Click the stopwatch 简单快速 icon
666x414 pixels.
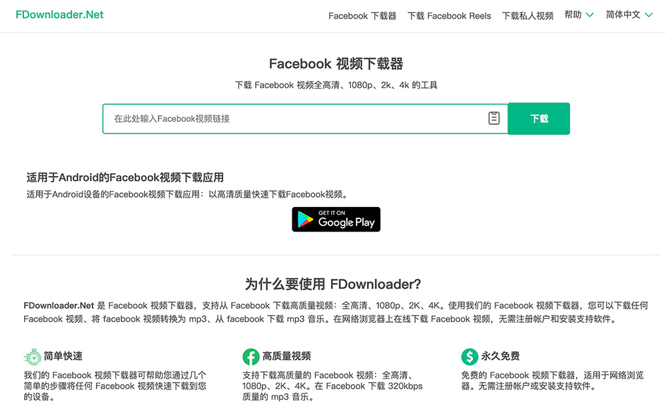pyautogui.click(x=33, y=357)
